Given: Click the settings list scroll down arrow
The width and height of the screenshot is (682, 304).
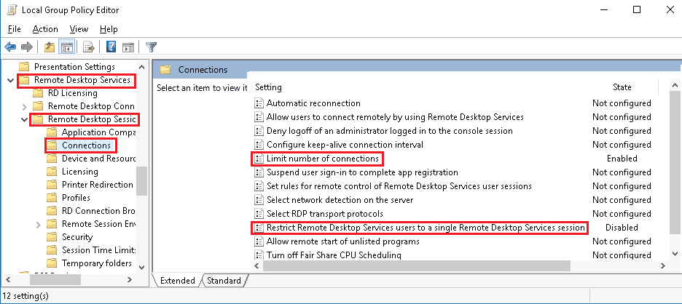Looking at the screenshot, I should click(675, 253).
